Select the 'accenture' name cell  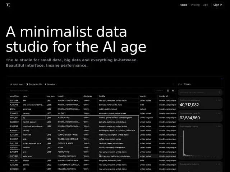(x=33, y=109)
